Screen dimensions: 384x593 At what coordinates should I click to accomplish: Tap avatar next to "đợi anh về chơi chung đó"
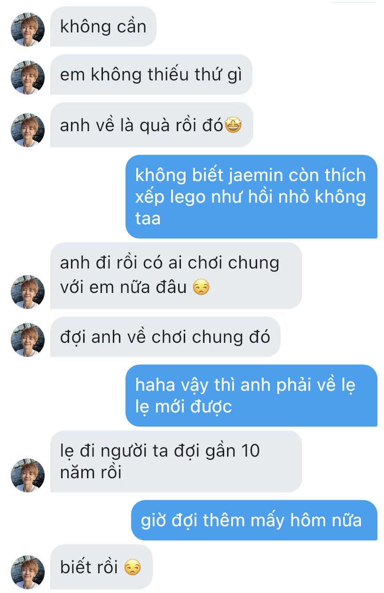(28, 340)
